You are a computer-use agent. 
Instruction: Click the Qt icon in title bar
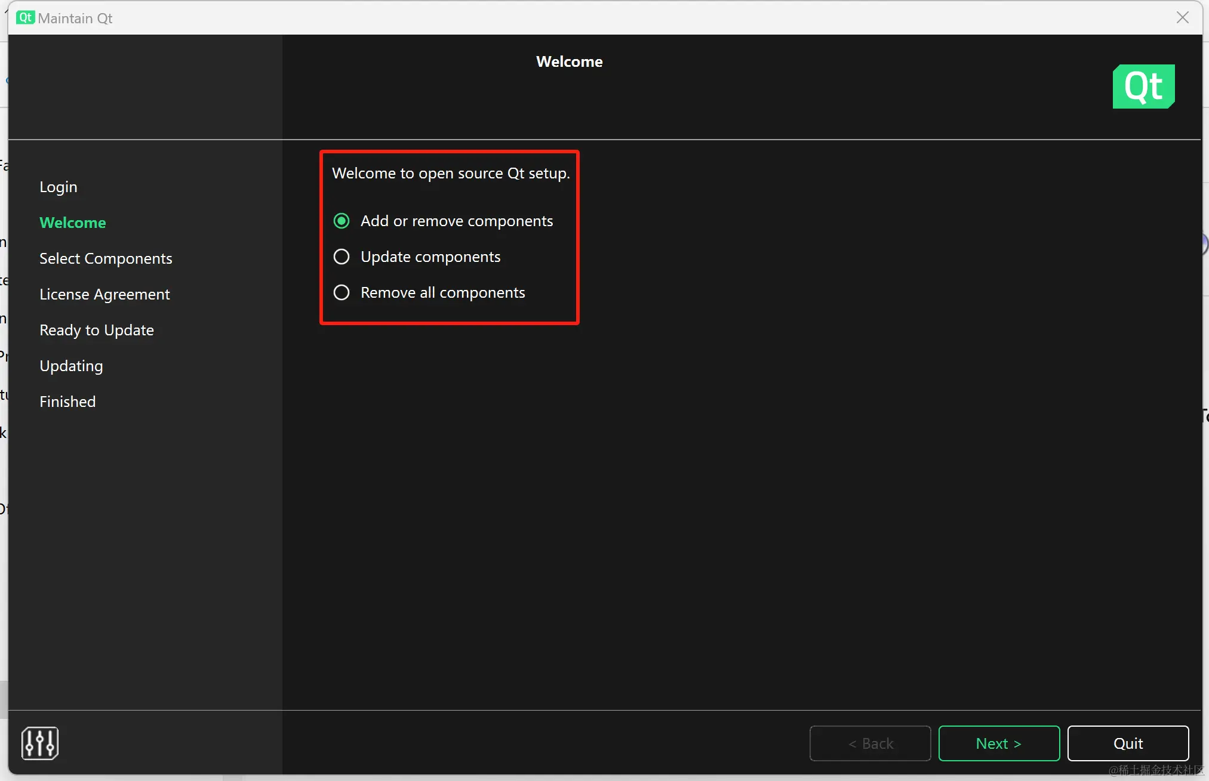pyautogui.click(x=25, y=18)
